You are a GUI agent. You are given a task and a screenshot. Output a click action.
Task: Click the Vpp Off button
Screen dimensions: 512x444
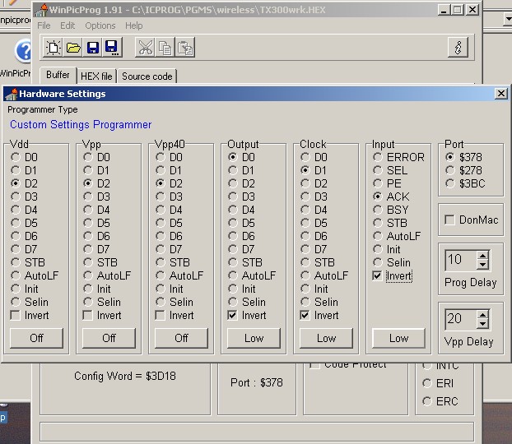pyautogui.click(x=109, y=338)
